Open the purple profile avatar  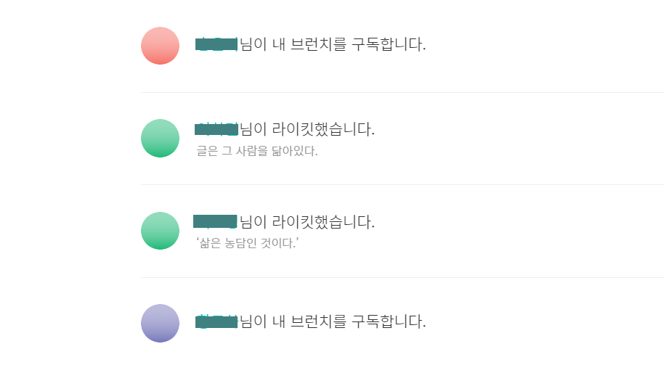point(160,323)
